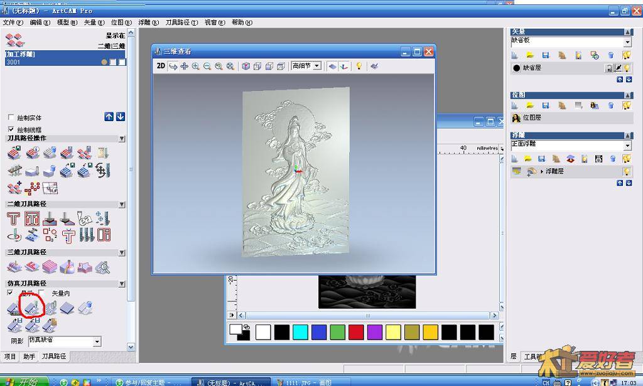The image size is (643, 386).
Task: Delete toolpath using the bin icon
Action: click(x=50, y=153)
